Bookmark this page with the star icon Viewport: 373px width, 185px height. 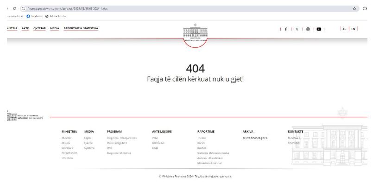click(354, 8)
